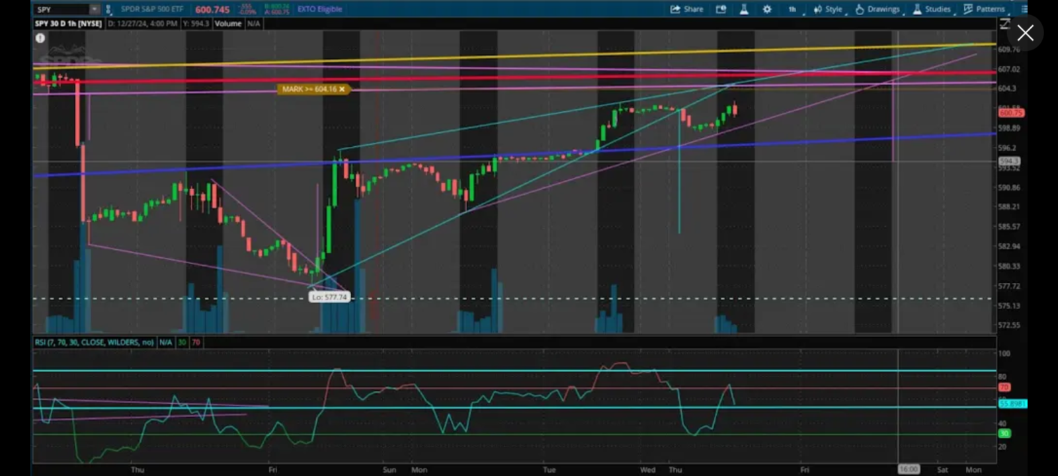Click the green 30 tag on RSI axis
1058x476 pixels.
click(x=1004, y=434)
